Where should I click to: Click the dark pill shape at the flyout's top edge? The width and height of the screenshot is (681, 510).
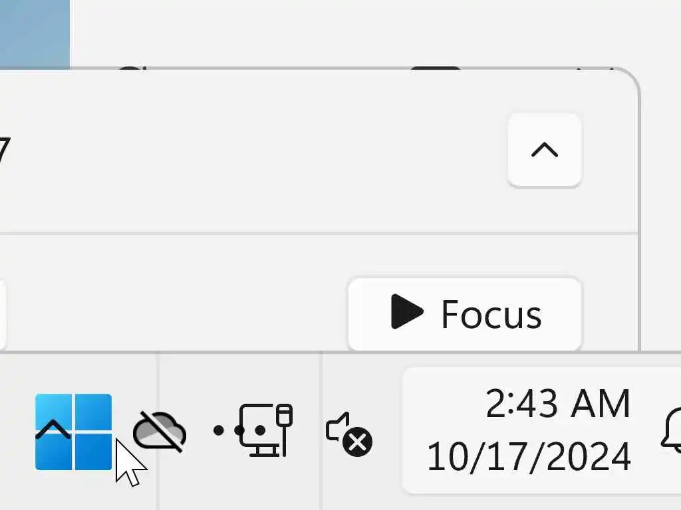tap(435, 68)
